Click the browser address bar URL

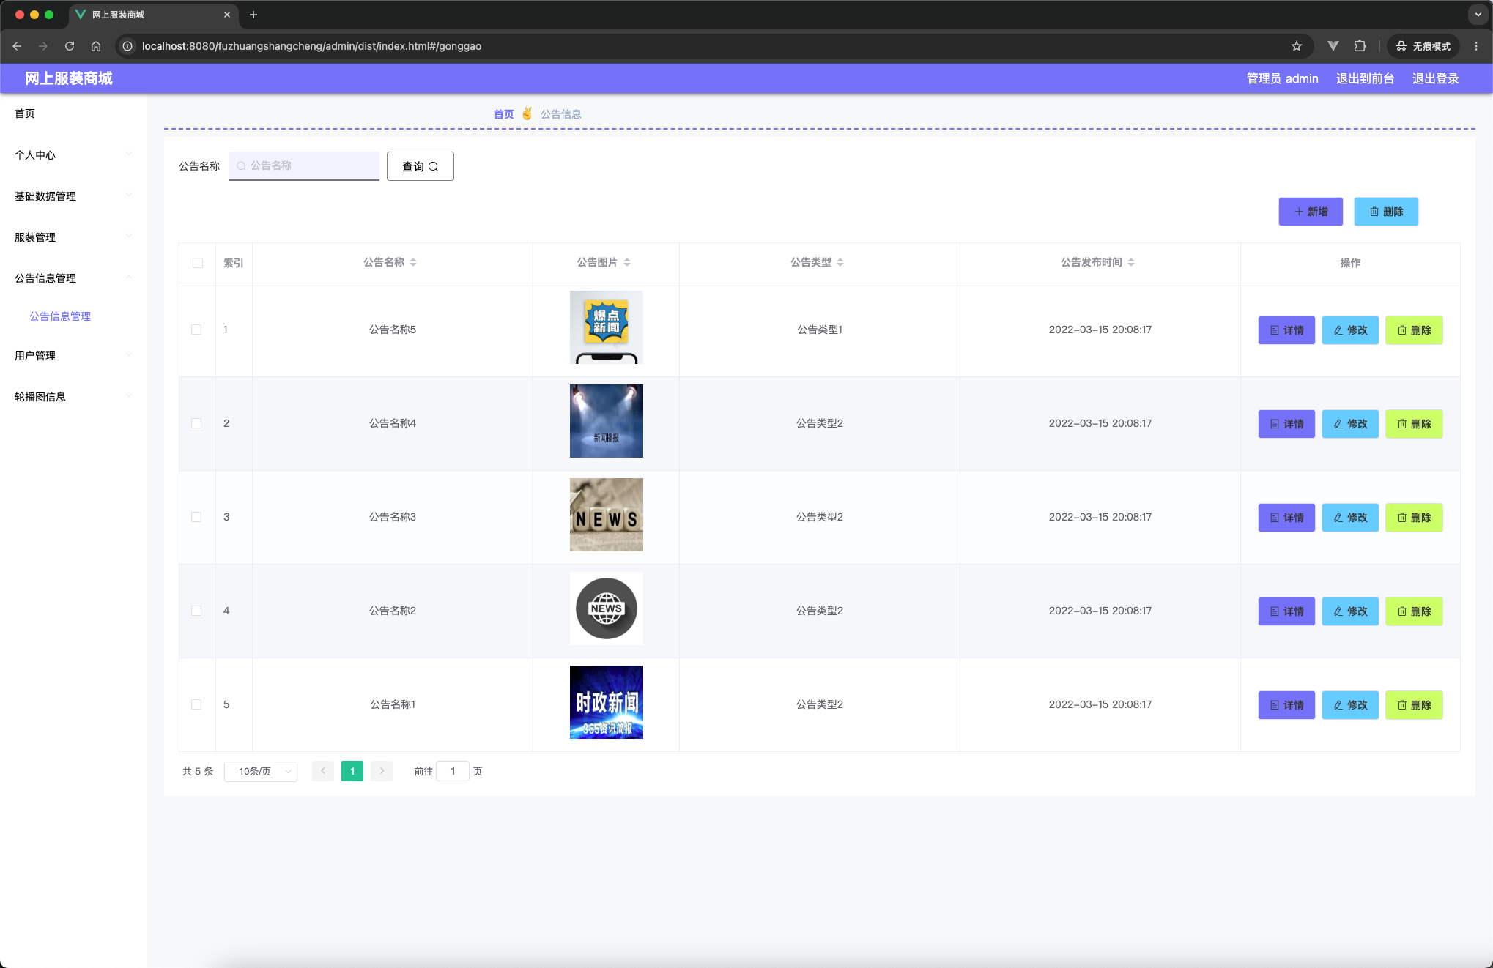(x=311, y=46)
